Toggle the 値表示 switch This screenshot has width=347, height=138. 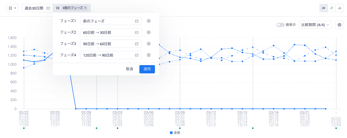point(280,25)
